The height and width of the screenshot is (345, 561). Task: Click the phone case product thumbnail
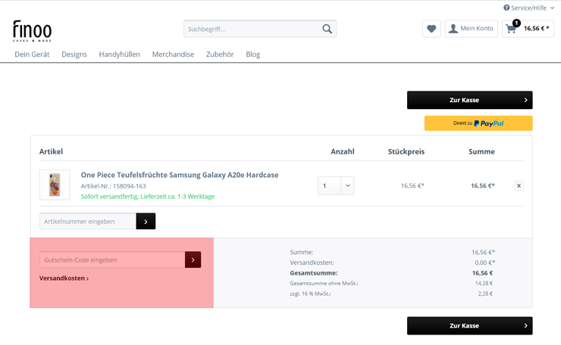(55, 185)
